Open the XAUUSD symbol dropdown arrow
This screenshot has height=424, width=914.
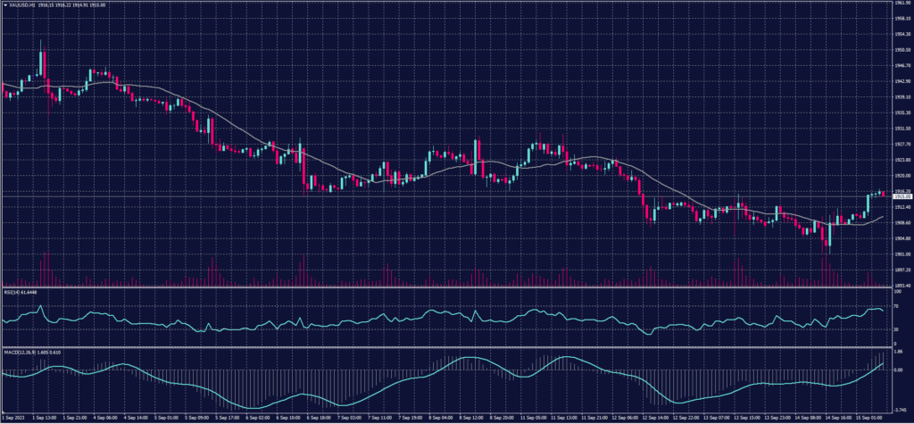pos(4,4)
